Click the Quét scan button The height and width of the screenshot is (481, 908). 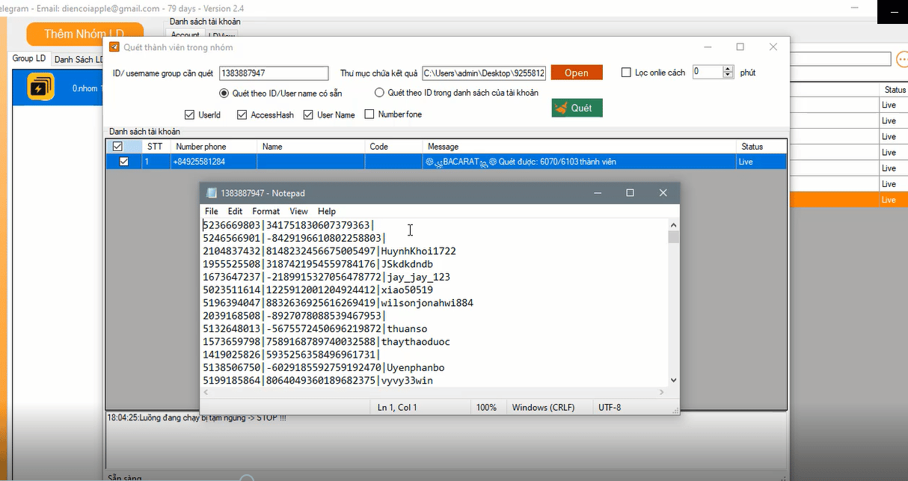tap(577, 108)
